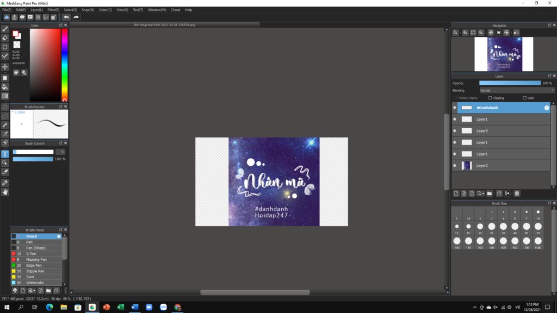Click the layer Opacity slider

click(510, 83)
